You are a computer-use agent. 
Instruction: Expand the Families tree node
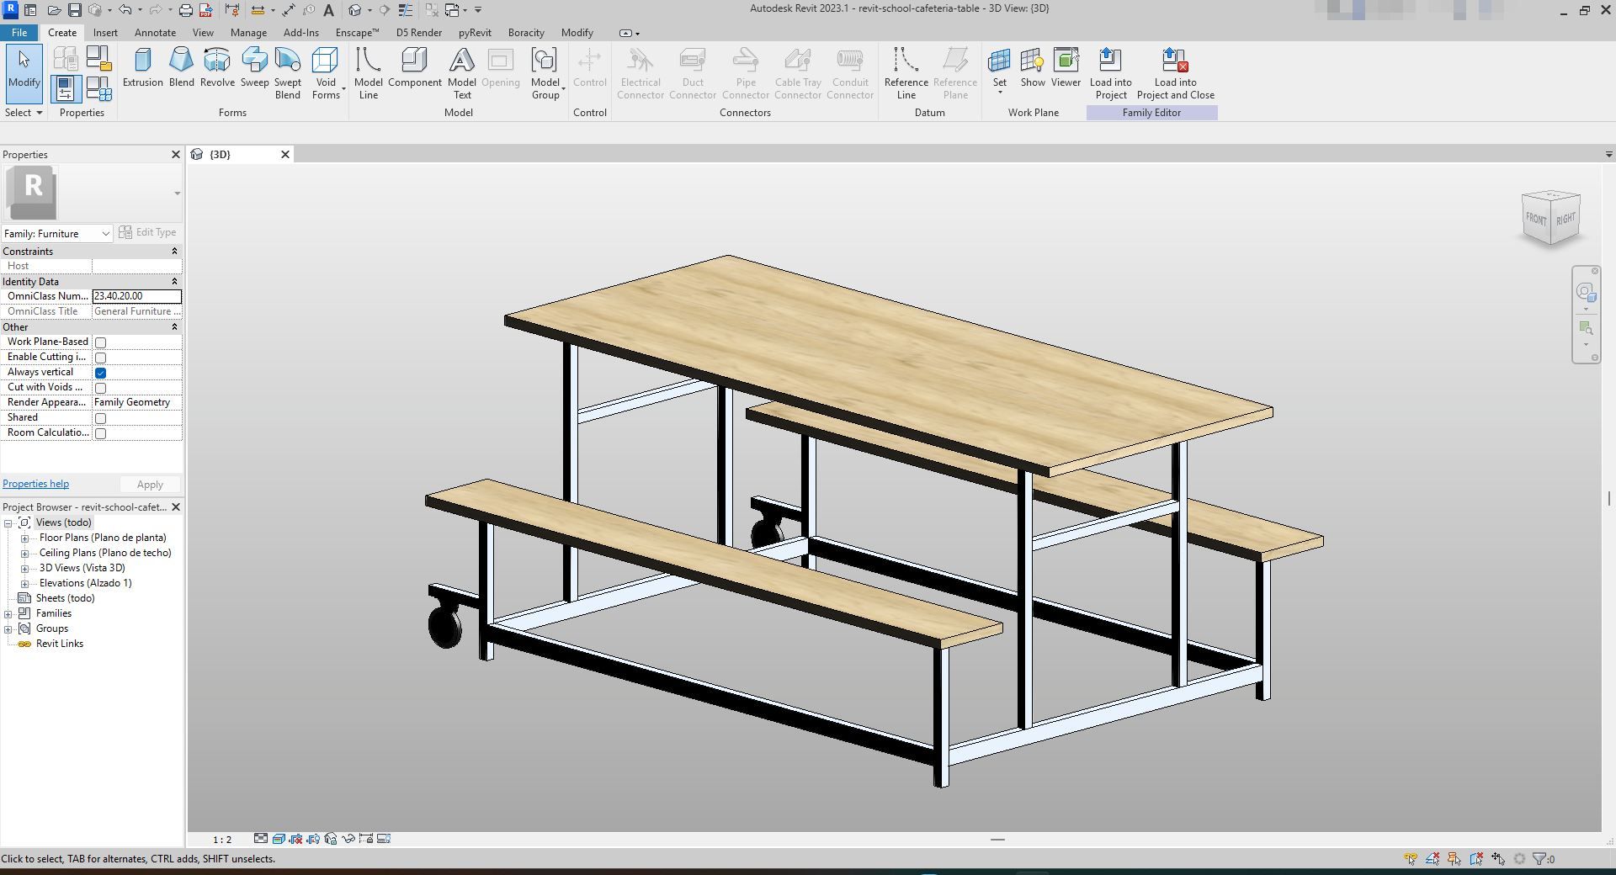click(8, 614)
